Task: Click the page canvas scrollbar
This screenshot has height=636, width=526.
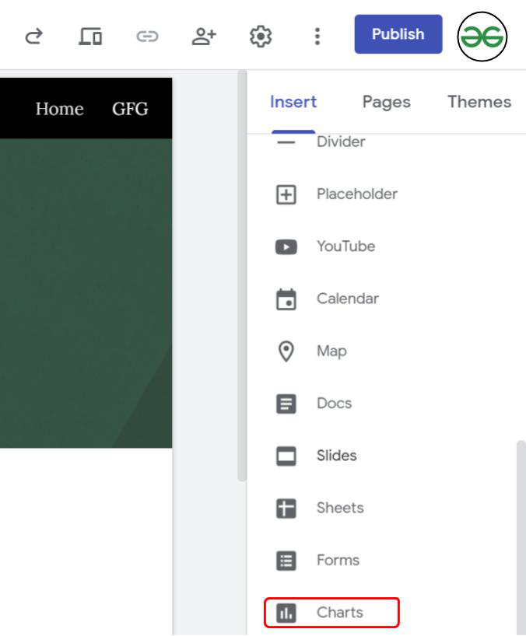Action: pos(242,276)
